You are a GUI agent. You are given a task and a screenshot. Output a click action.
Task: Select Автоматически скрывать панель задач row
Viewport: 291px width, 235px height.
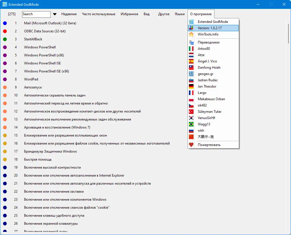pos(55,95)
